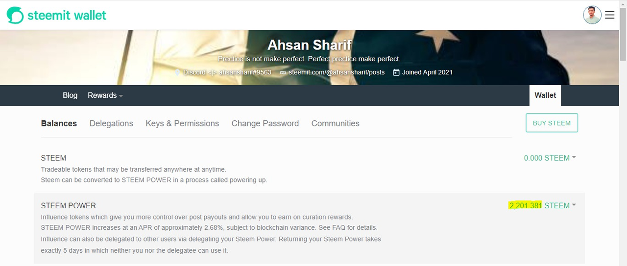Open the Blog page
Image resolution: width=627 pixels, height=266 pixels.
(x=70, y=95)
